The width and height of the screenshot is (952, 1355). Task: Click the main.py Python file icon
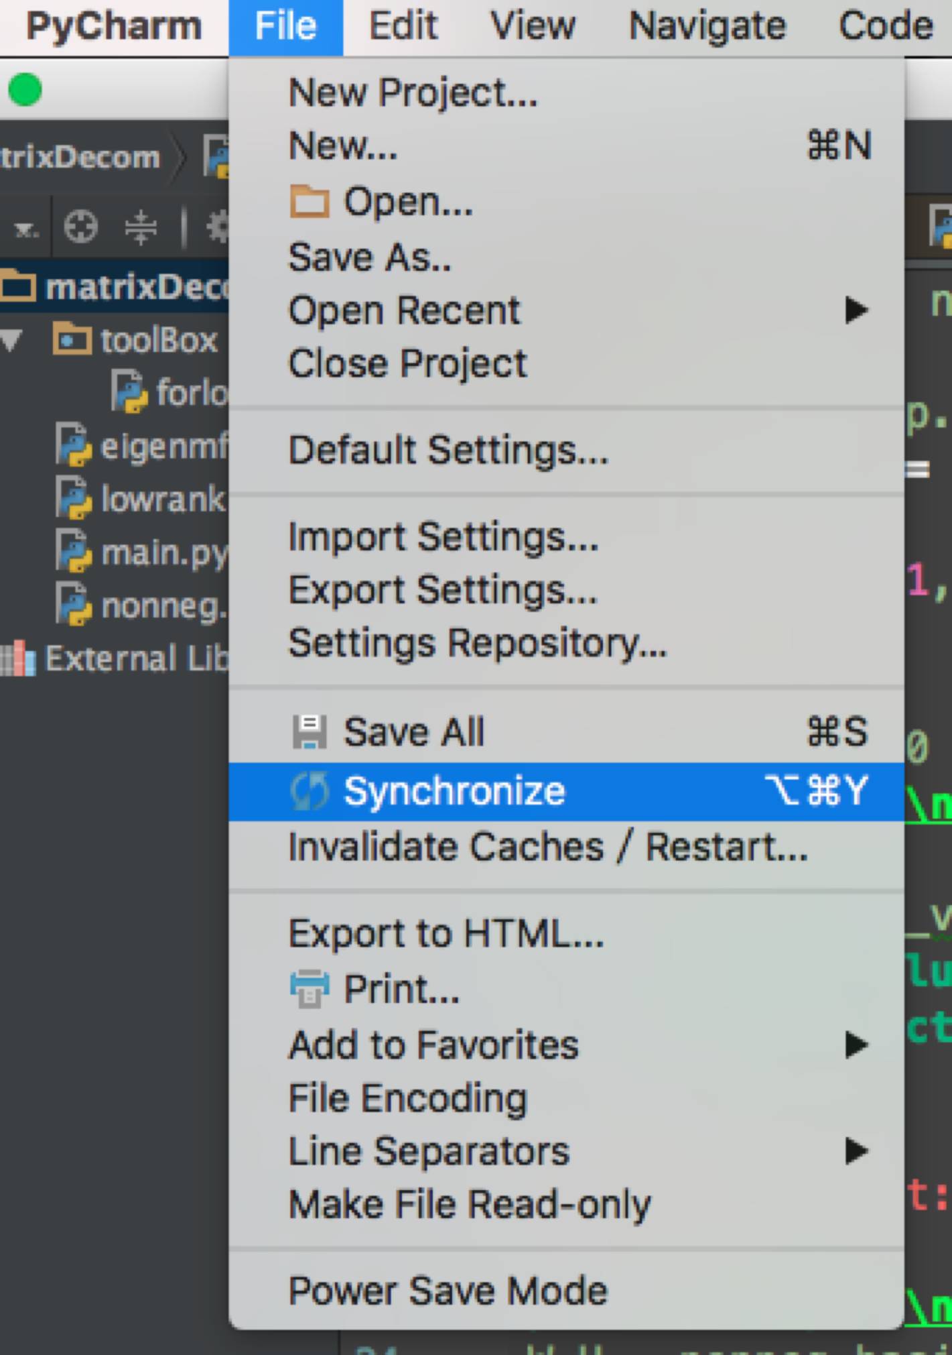pos(73,552)
